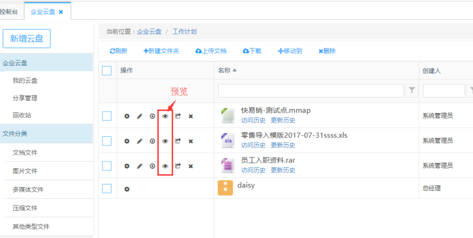Check the box for 快易销-测试点.mmap row
Screen dimensions: 473x238
click(x=107, y=116)
